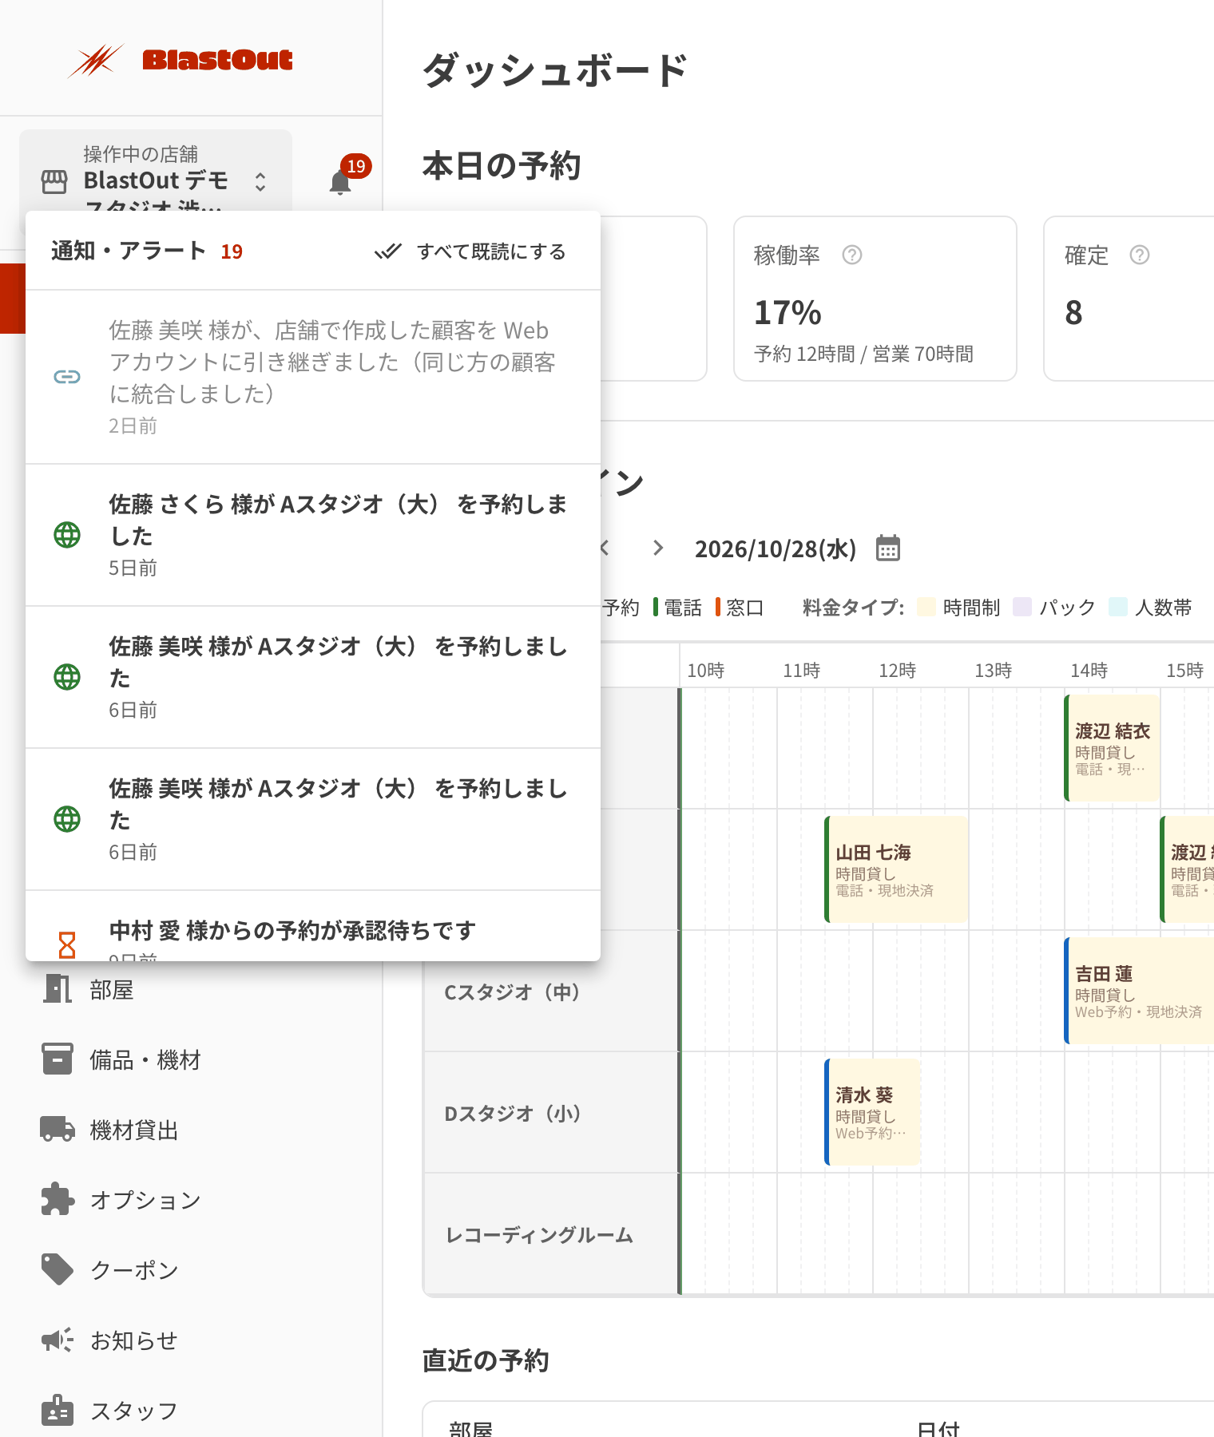Image resolution: width=1214 pixels, height=1437 pixels.
Task: Click the 時間制 legend color swatch
Action: [x=926, y=607]
